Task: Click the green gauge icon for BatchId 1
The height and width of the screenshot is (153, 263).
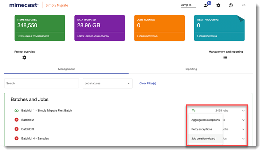Action: click(16, 110)
